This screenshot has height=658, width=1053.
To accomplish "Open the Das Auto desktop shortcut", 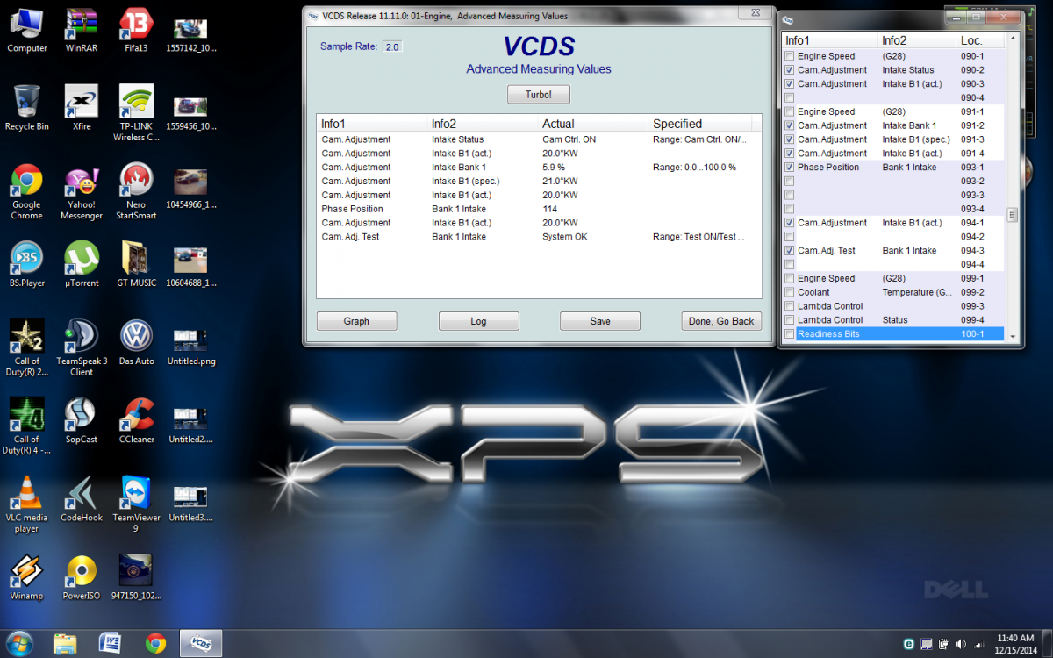I will tap(136, 338).
